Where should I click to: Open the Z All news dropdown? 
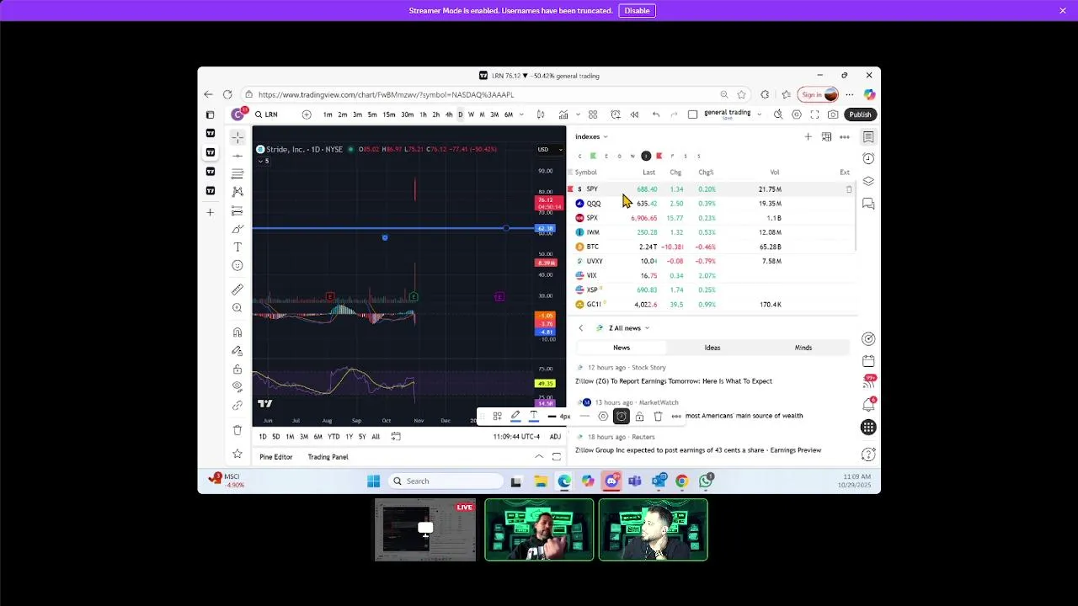click(x=627, y=328)
